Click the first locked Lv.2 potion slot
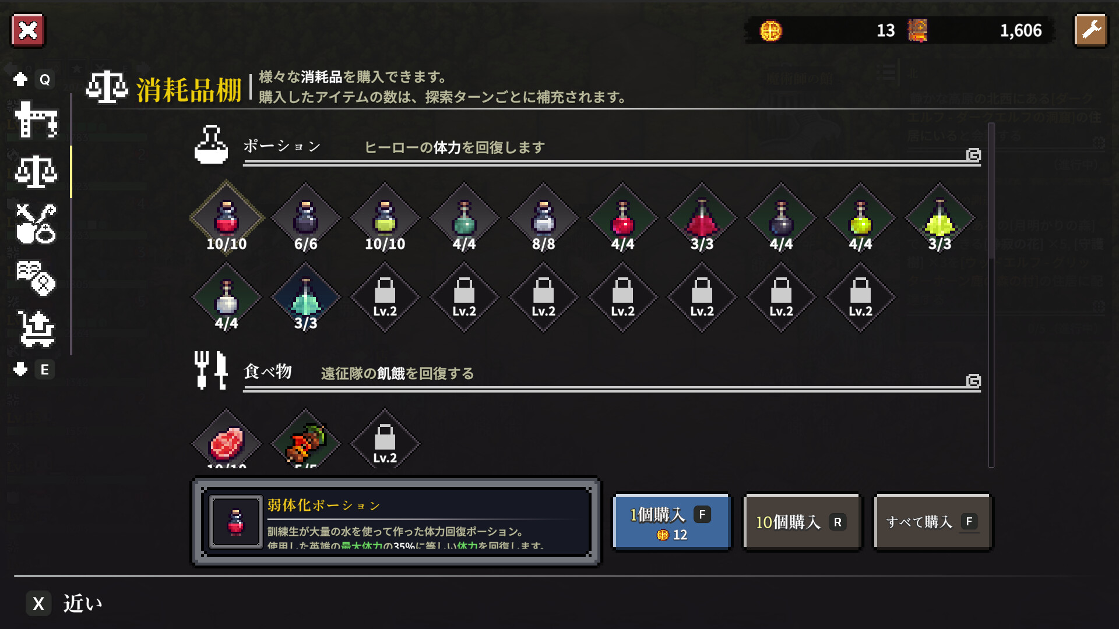 385,297
